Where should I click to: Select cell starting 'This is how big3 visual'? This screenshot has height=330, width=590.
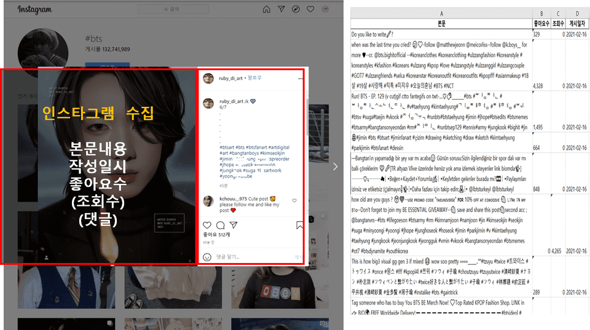[x=441, y=277]
